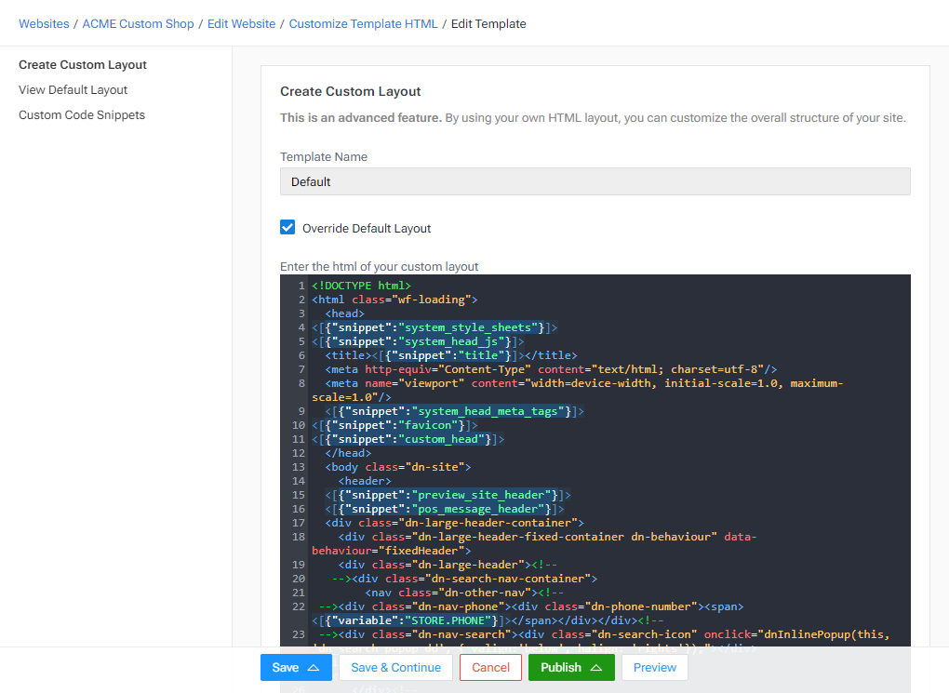
Task: Click the Customize Template HTML breadcrumb
Action: 363,23
